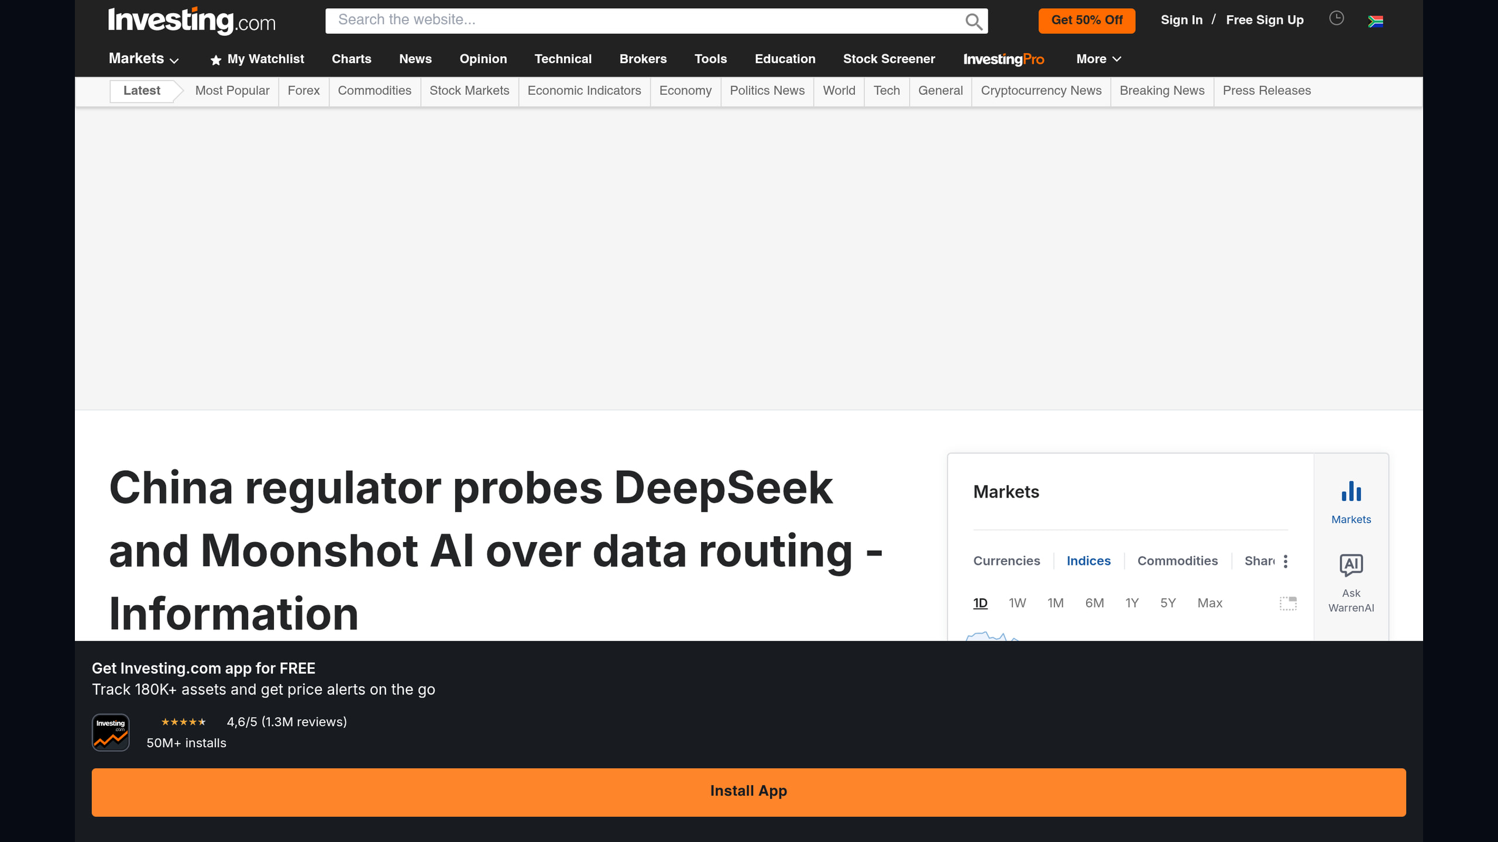Select the 1D chart range
The width and height of the screenshot is (1498, 842).
[980, 603]
